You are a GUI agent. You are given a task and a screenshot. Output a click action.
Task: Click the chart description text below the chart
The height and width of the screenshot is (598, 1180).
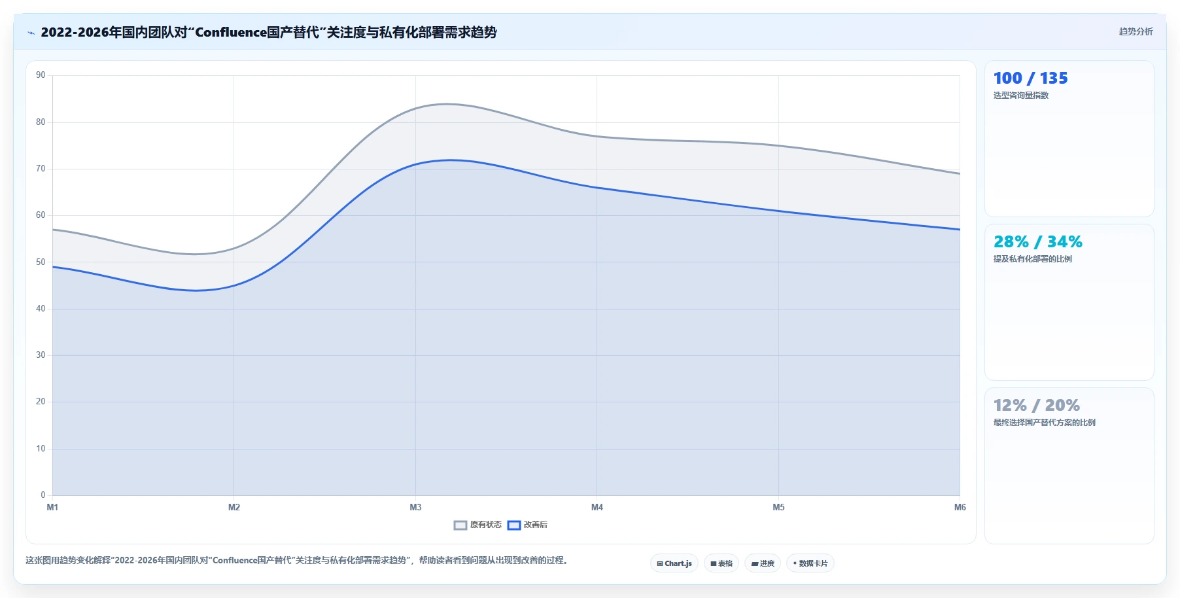(x=298, y=561)
